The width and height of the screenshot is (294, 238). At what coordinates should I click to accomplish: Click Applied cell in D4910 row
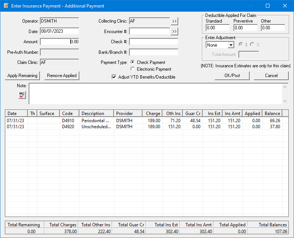(252, 121)
